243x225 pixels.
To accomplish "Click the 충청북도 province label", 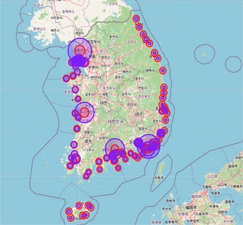I will (109, 88).
